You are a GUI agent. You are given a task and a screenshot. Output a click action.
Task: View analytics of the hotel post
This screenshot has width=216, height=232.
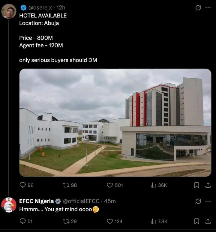coord(153,185)
